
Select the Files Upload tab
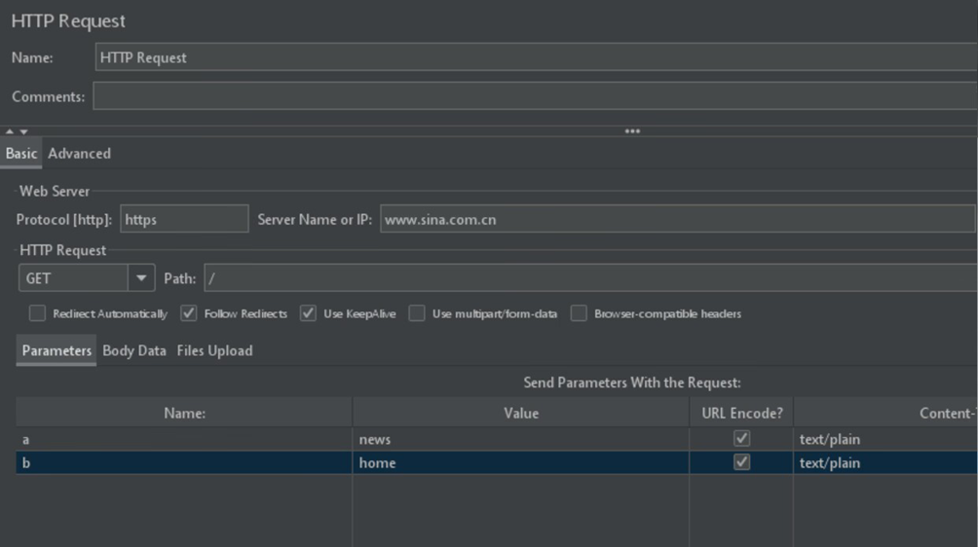(214, 350)
